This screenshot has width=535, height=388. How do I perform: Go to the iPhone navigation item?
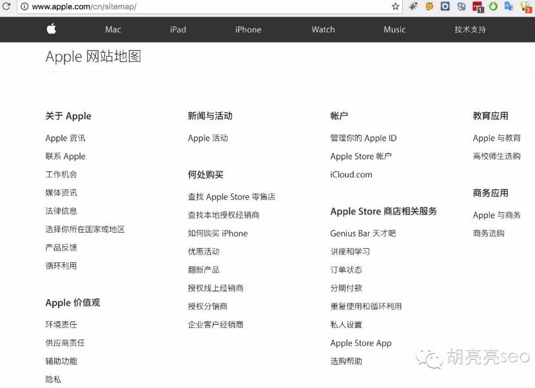pos(248,30)
